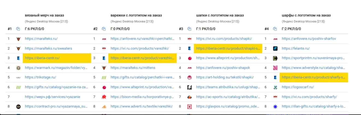Image resolution: width=361 pixels, height=115 pixels.
Task: Click favicon beside ivi.ru.com/products/shapki
Action: [x=189, y=39]
